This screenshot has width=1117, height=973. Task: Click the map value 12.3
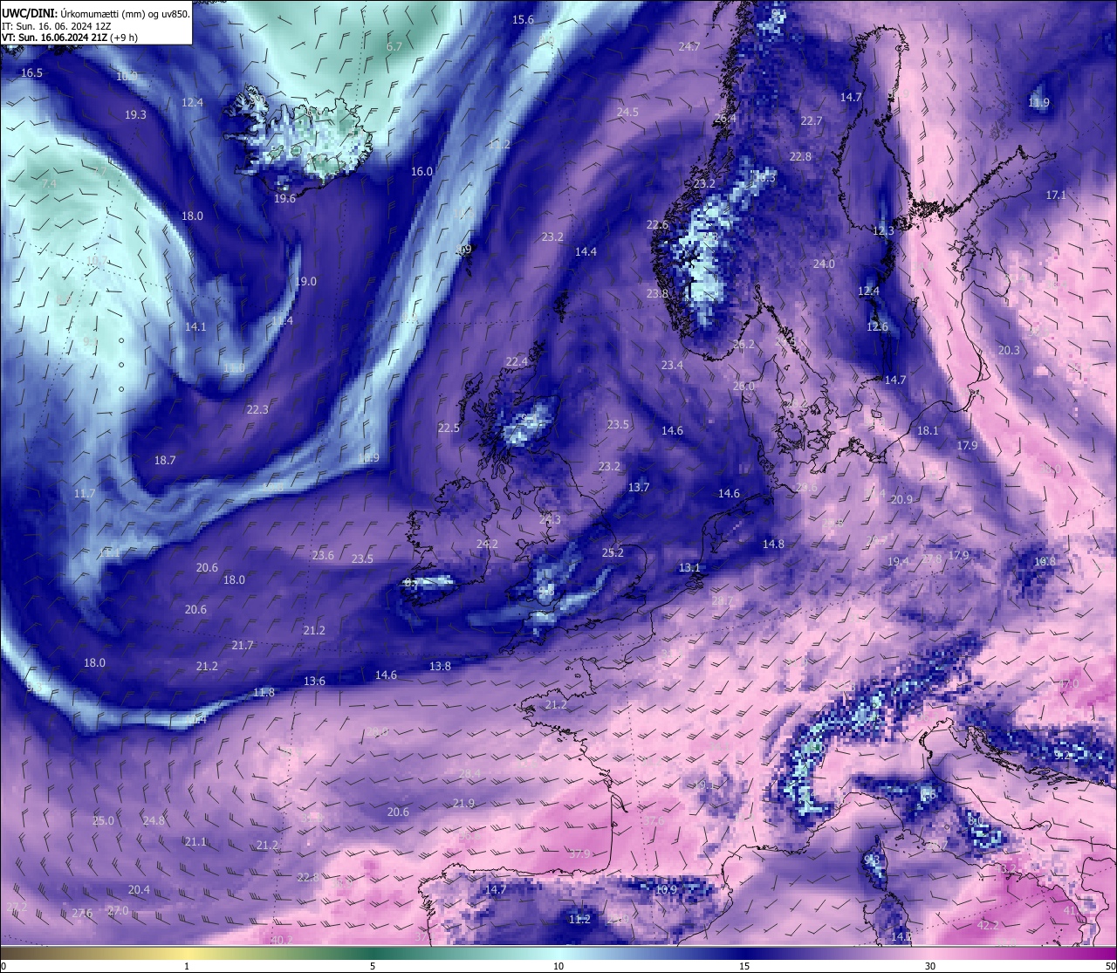pos(883,231)
